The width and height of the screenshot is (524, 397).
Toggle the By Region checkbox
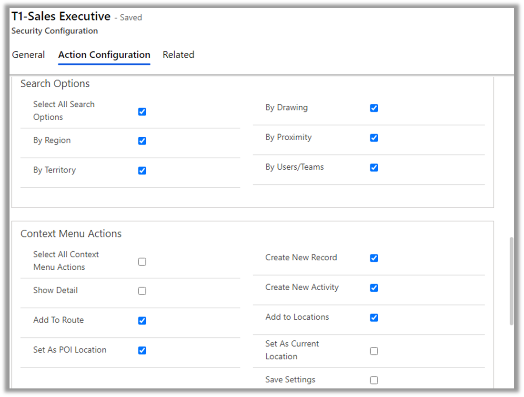tap(142, 141)
